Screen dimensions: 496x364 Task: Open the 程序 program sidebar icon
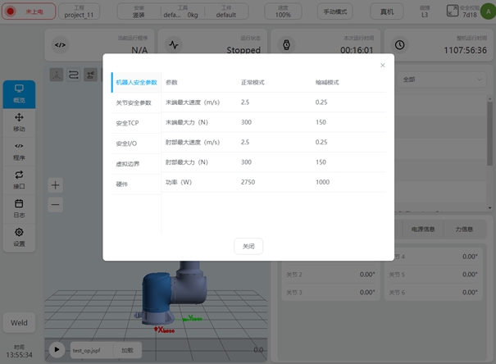pyautogui.click(x=19, y=151)
